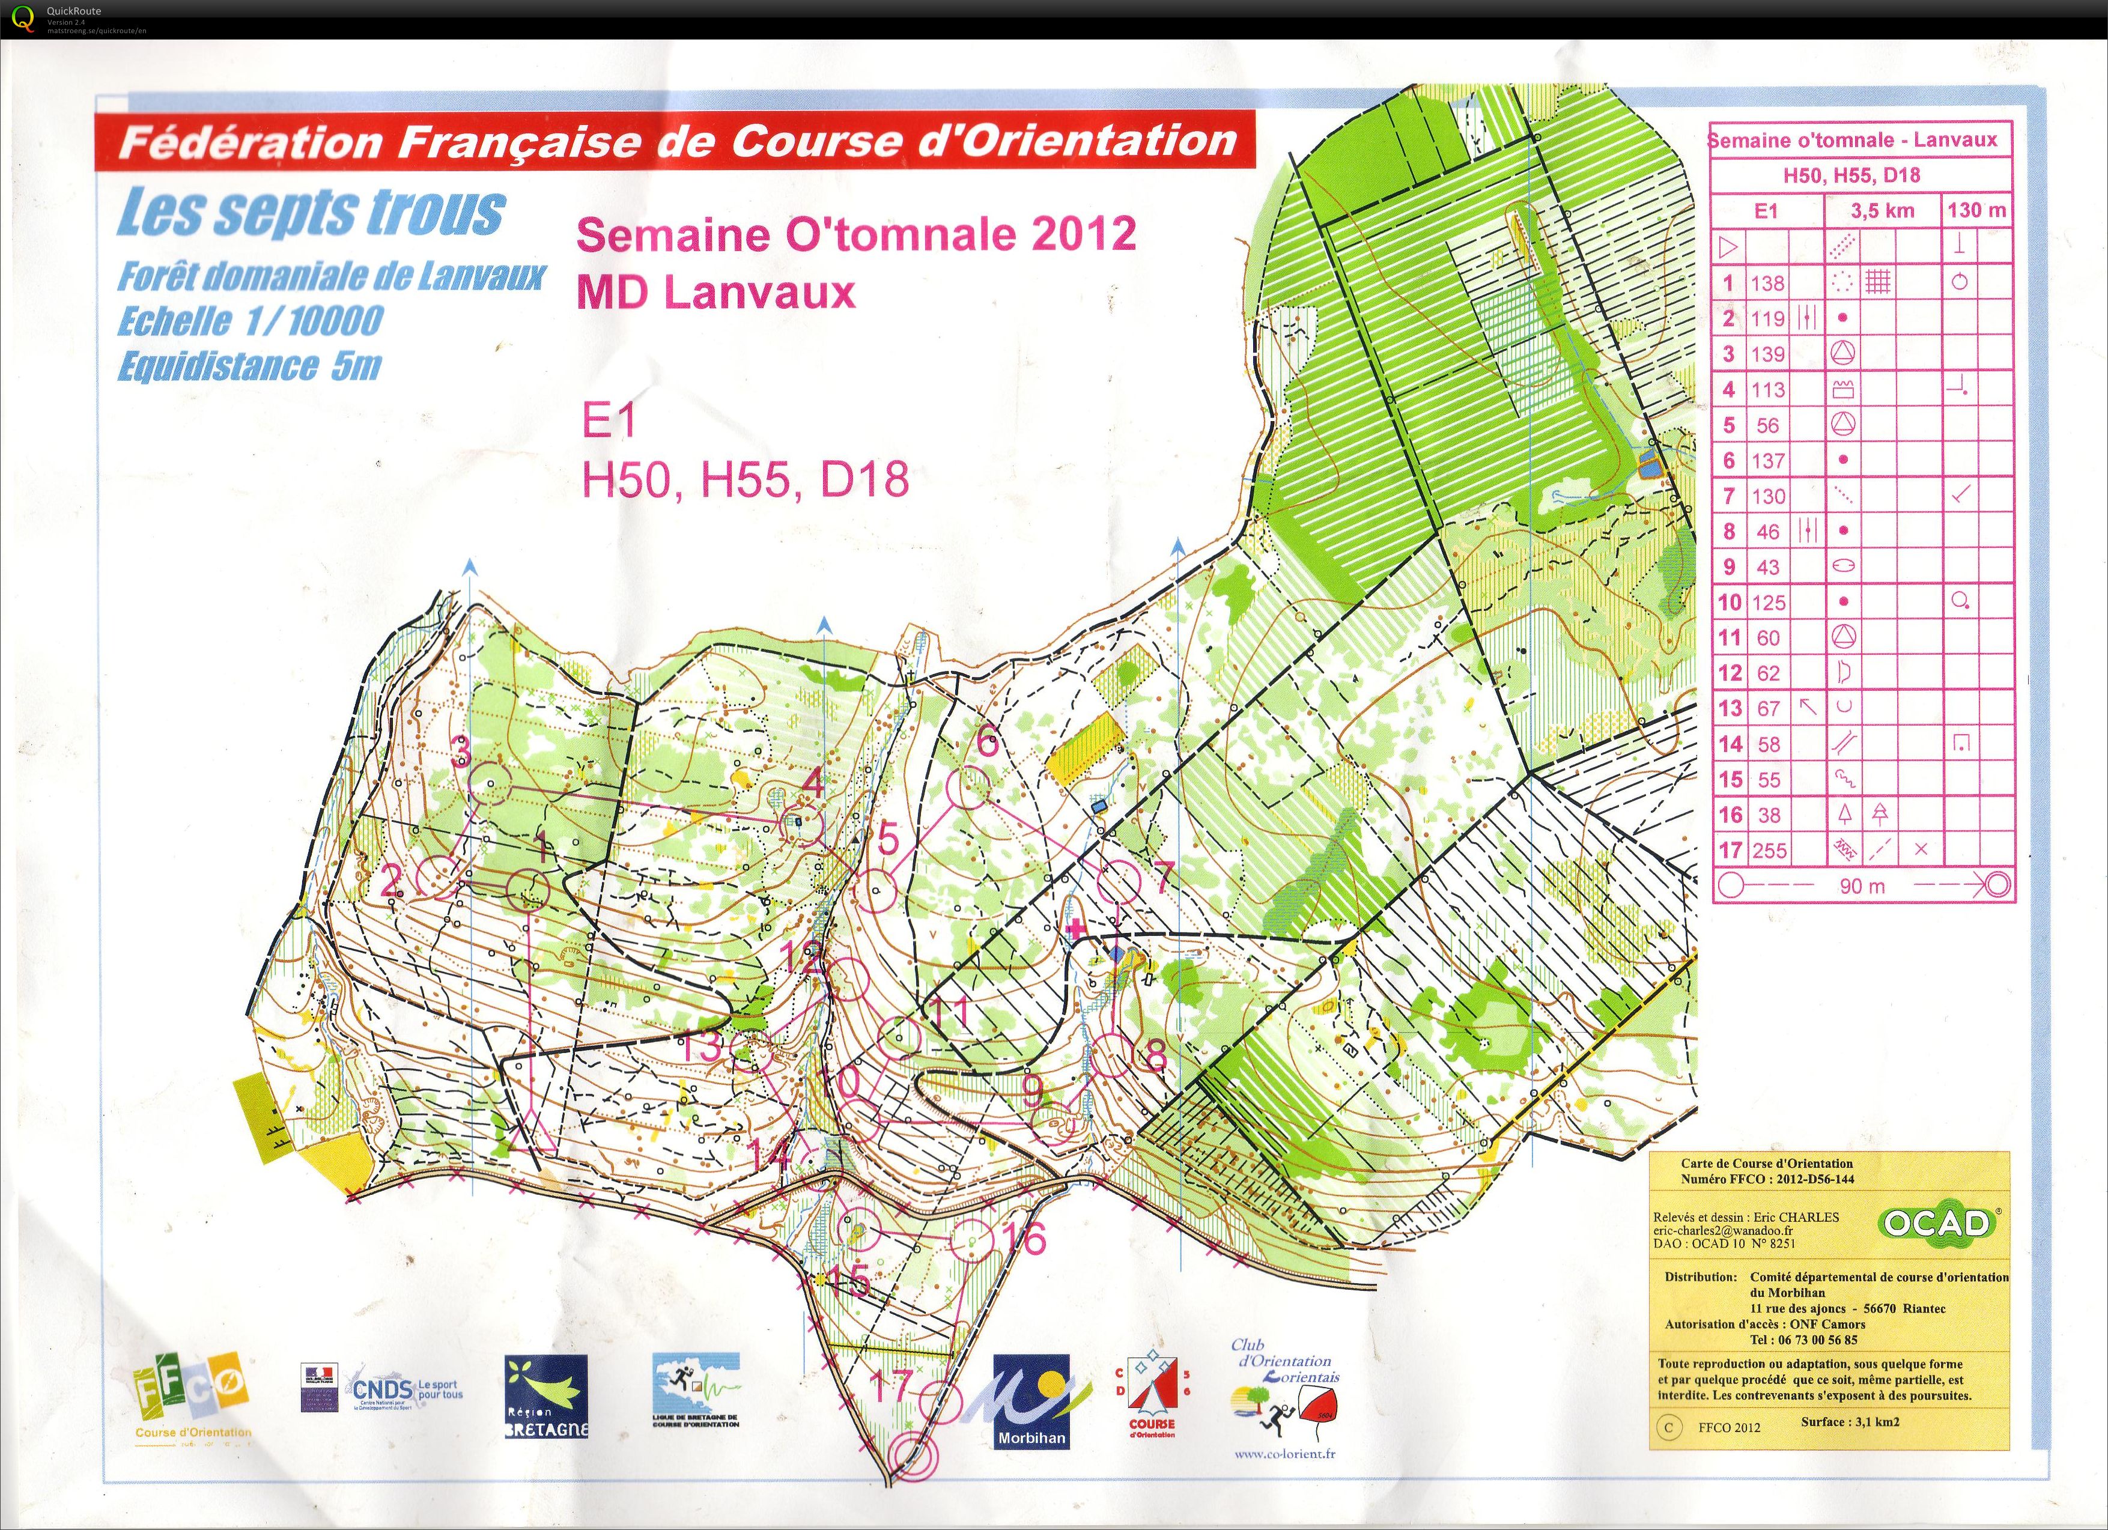Click control code 138 in row 1
This screenshot has width=2108, height=1530.
click(1768, 284)
